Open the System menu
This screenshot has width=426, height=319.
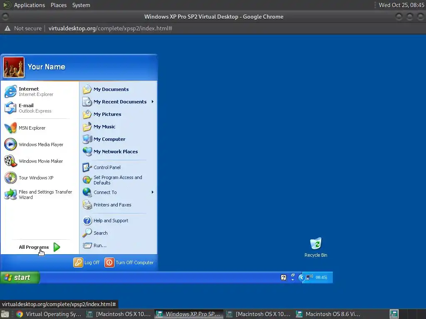tap(81, 5)
